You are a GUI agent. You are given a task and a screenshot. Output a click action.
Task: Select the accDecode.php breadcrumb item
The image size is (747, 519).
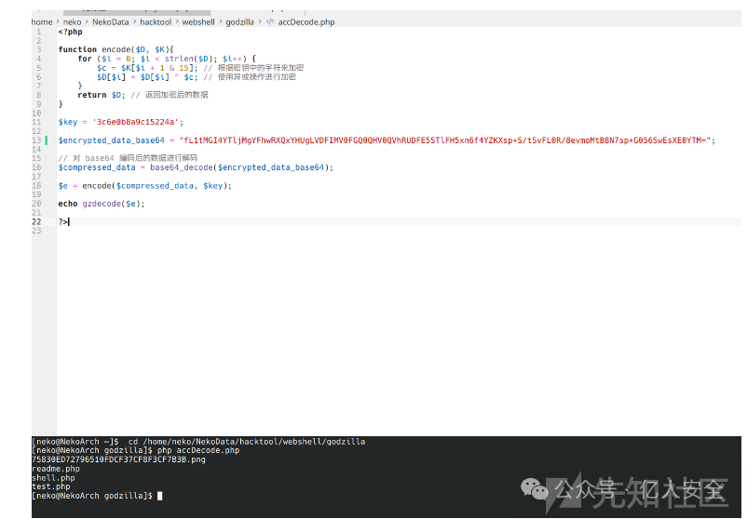point(306,22)
